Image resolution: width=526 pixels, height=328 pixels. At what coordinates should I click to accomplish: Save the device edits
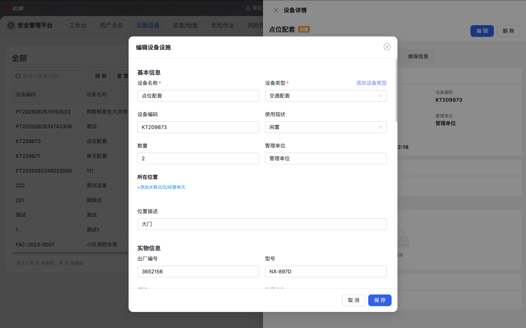point(379,300)
